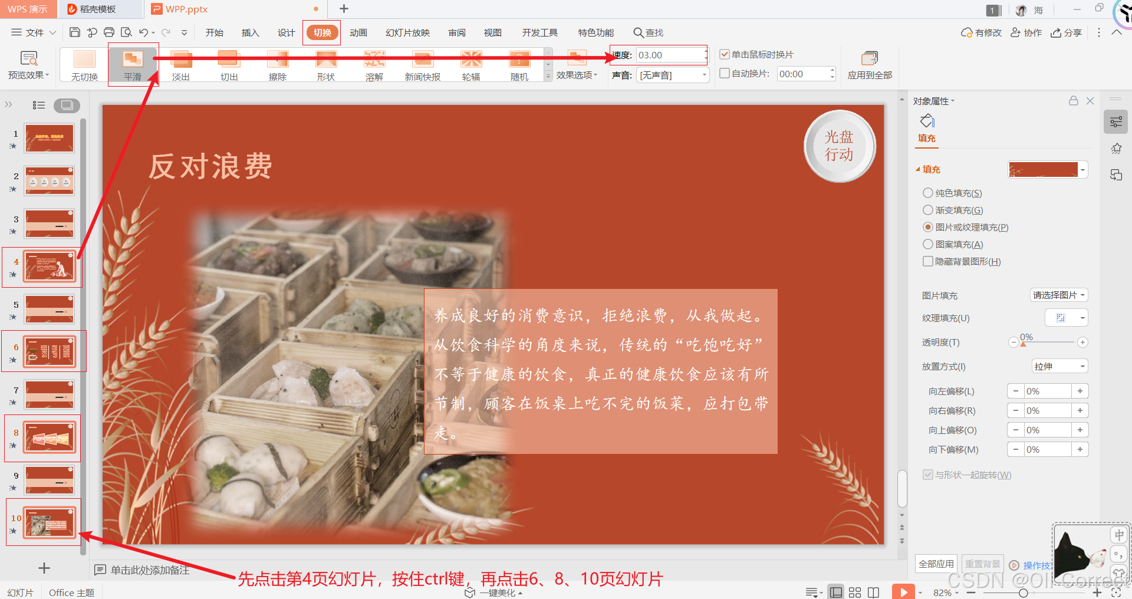The image size is (1132, 599).
Task: Click 单击此处添加备注 notes area
Action: click(150, 570)
